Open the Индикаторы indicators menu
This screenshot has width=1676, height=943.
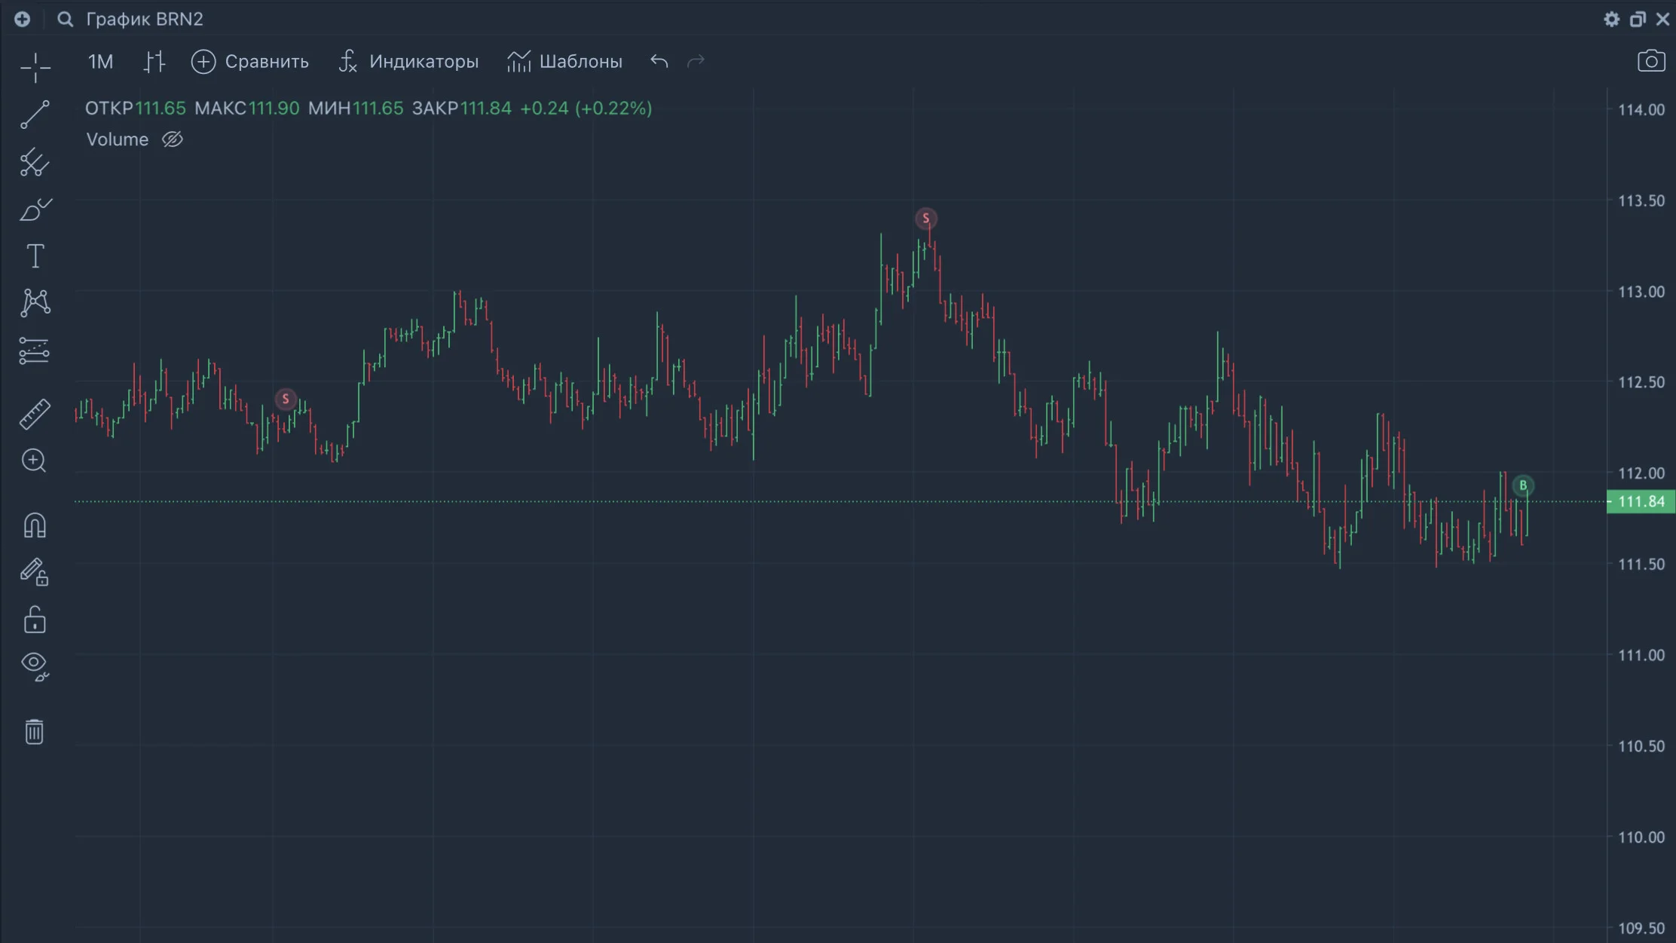[409, 62]
